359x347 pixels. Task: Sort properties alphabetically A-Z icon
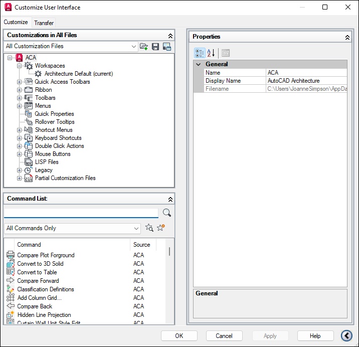[211, 53]
